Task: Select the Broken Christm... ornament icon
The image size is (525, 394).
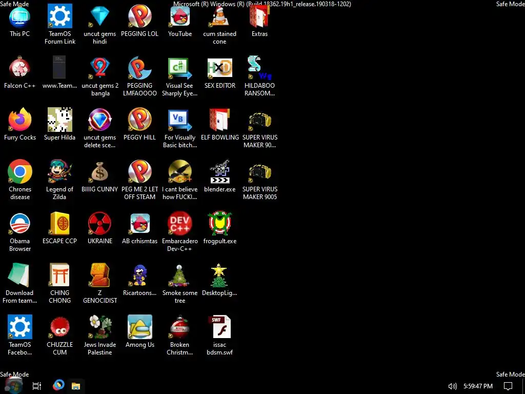Action: pos(180,327)
